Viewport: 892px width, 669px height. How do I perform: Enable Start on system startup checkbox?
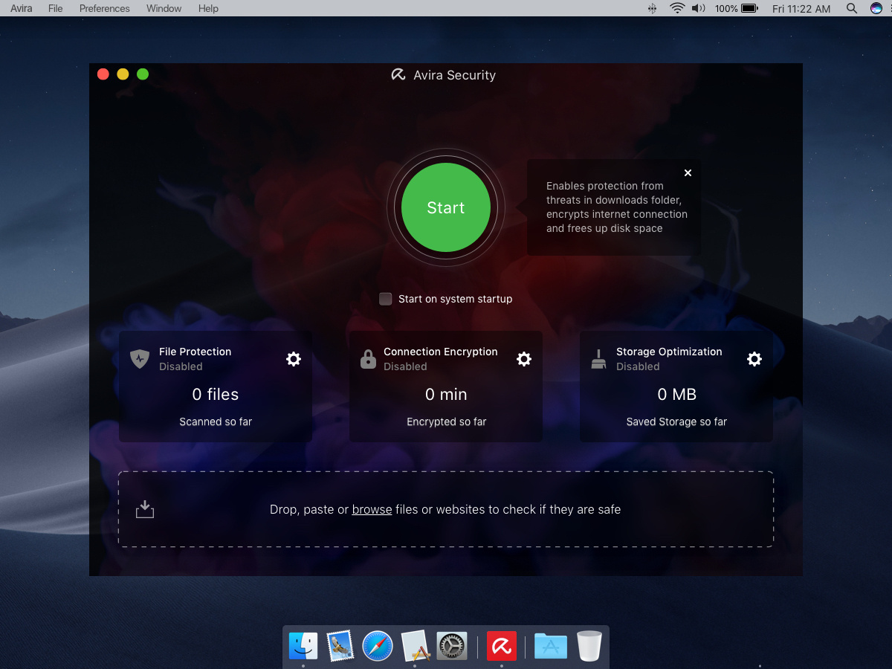pos(386,299)
